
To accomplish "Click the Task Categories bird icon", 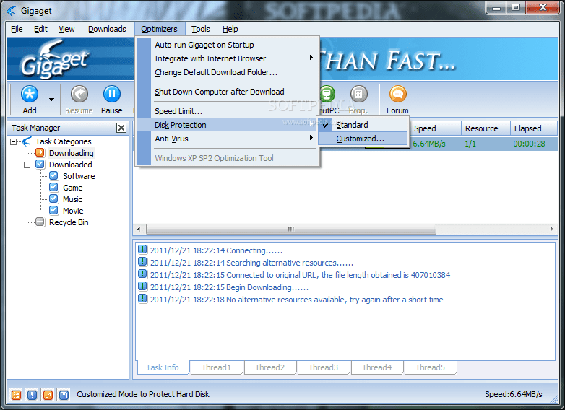I will point(26,141).
